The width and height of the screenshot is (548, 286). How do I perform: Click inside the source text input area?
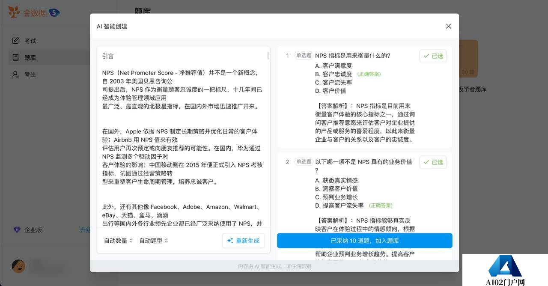pyautogui.click(x=183, y=137)
